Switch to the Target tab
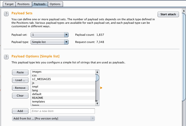 [9, 4]
